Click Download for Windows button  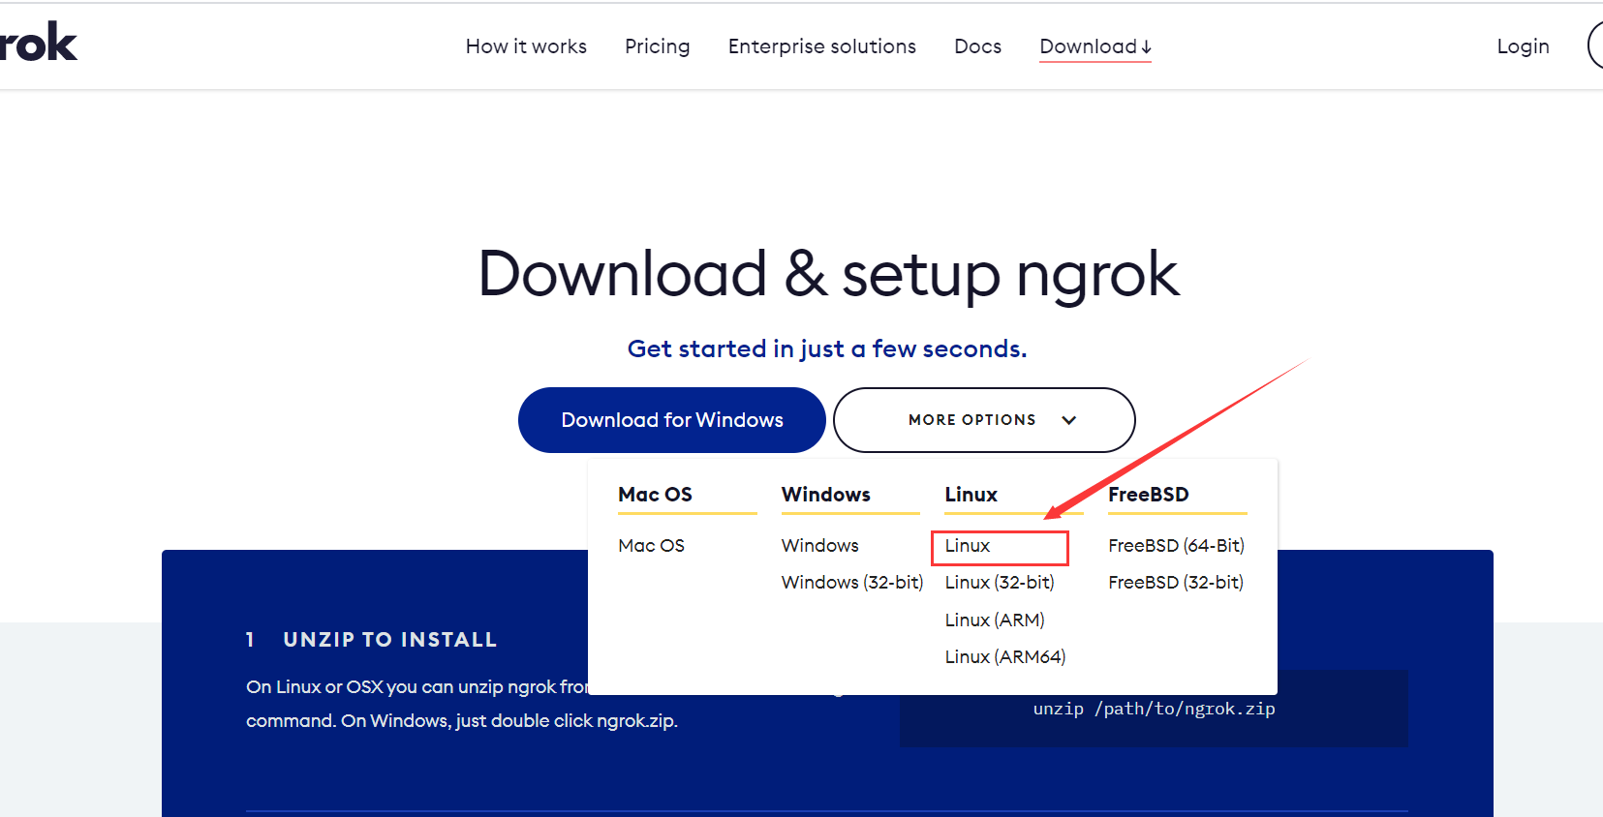[x=672, y=420]
